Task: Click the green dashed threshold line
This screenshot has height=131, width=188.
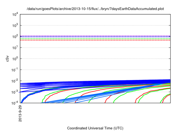Action: coord(95,39)
